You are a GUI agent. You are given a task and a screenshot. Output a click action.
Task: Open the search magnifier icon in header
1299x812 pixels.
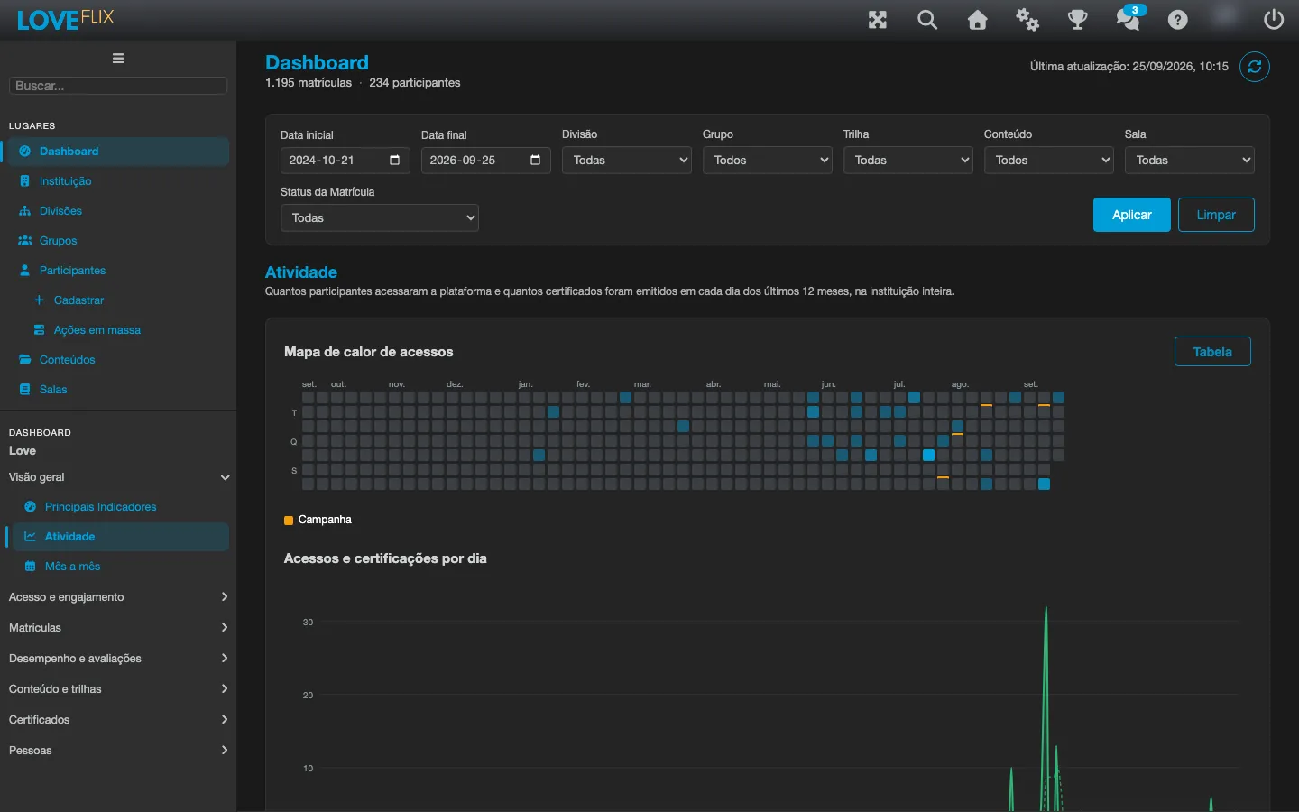(927, 20)
